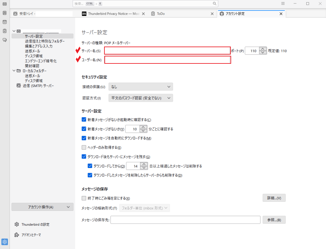Image resolution: width=326 pixels, height=249 pixels.
Task: Select 送信 (SMTP) サーバー in the sidebar
Action: 38,86
